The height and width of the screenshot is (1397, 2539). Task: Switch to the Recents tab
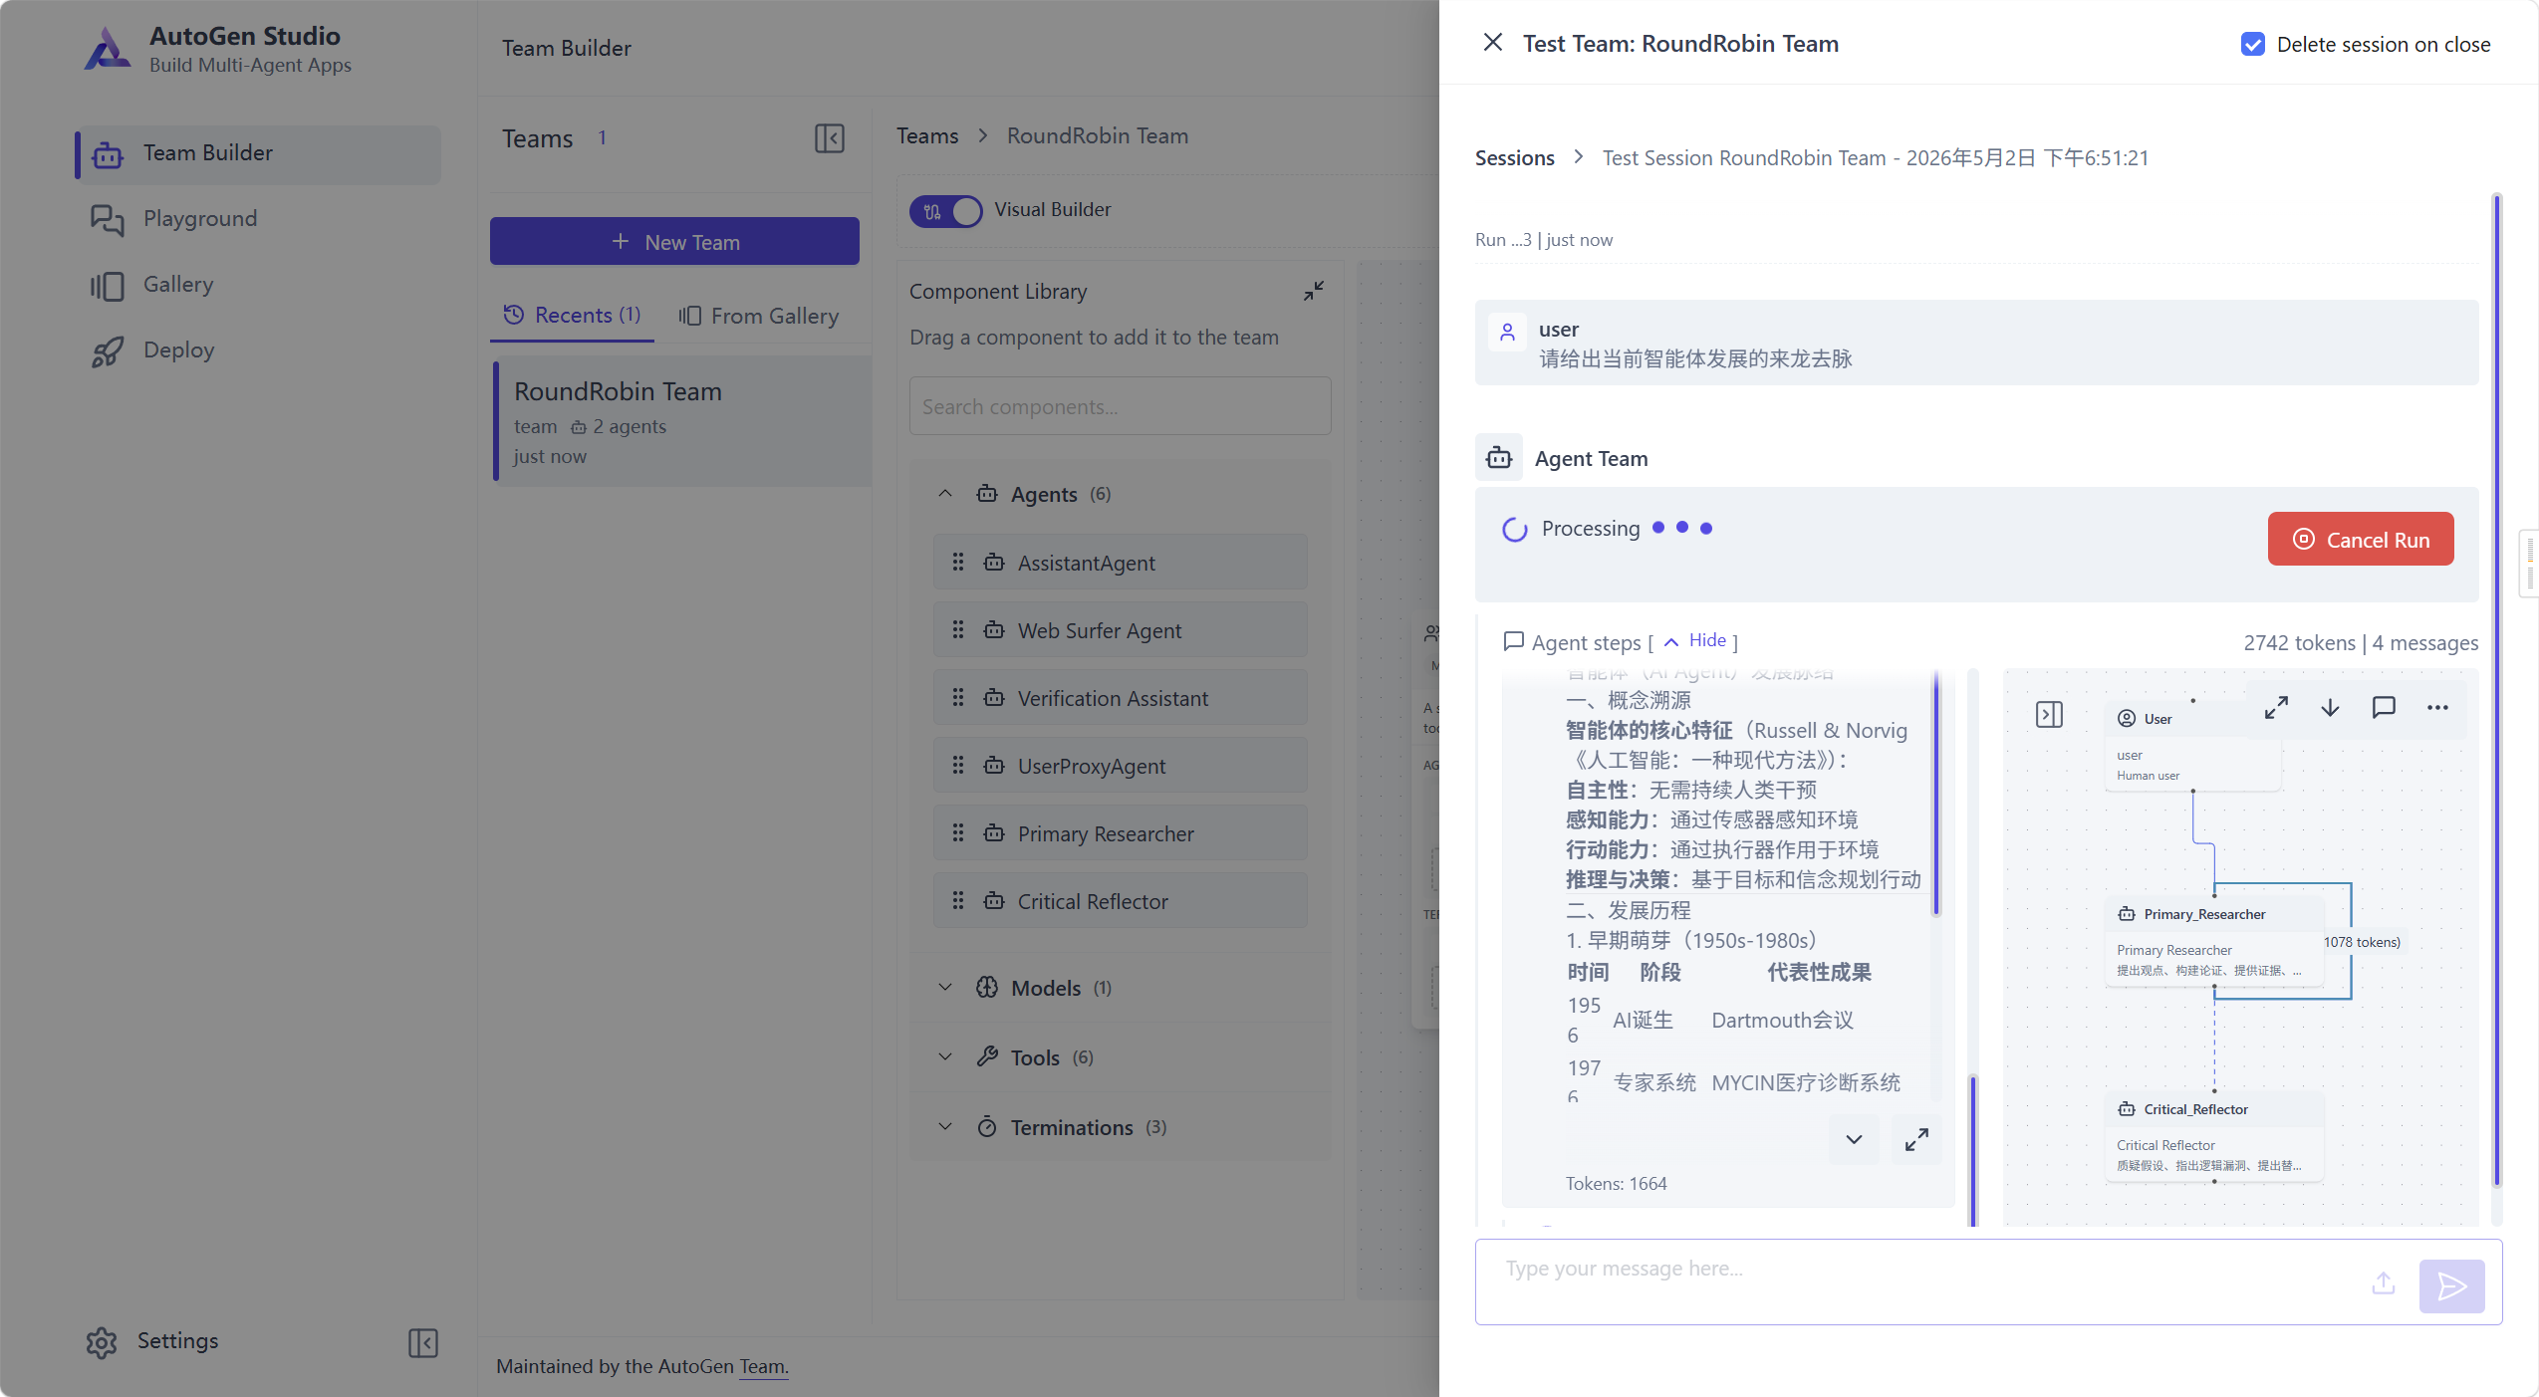click(x=572, y=316)
